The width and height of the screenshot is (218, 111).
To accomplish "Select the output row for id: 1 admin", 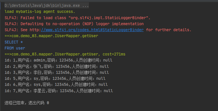I will (x=58, y=60).
